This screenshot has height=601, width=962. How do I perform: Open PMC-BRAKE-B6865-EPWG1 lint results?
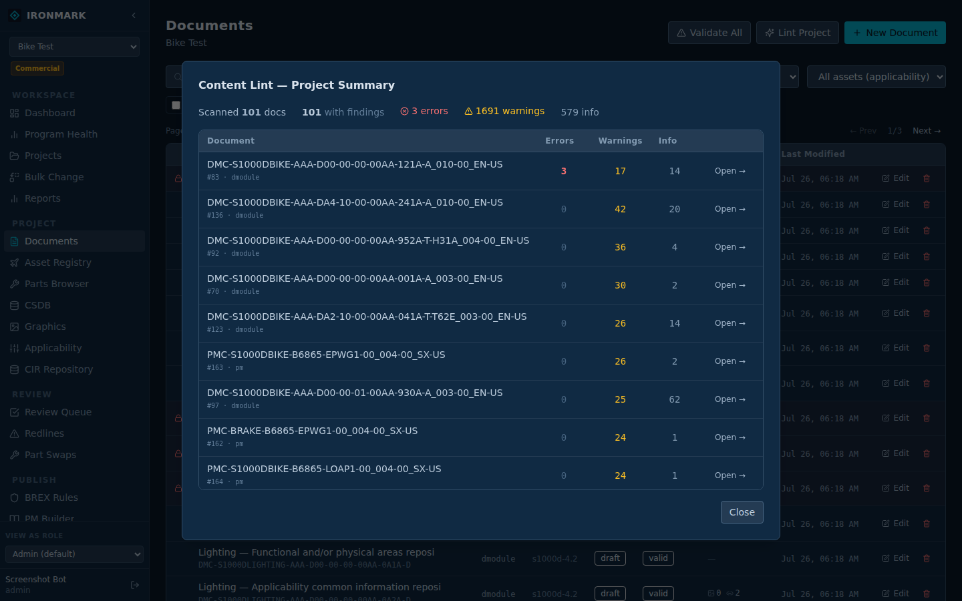[x=730, y=437]
